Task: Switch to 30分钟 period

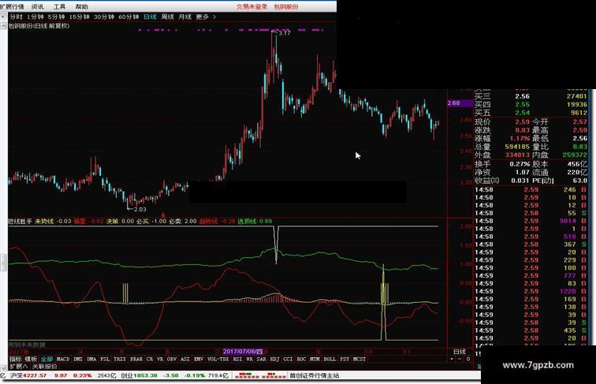Action: pyautogui.click(x=104, y=17)
